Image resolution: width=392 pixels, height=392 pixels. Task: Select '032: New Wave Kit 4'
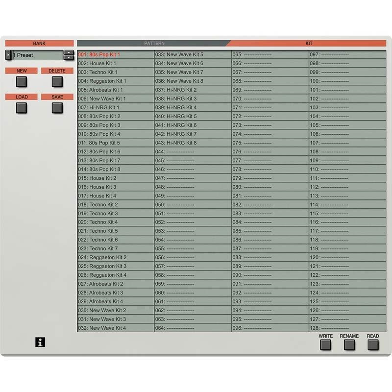pyautogui.click(x=116, y=328)
